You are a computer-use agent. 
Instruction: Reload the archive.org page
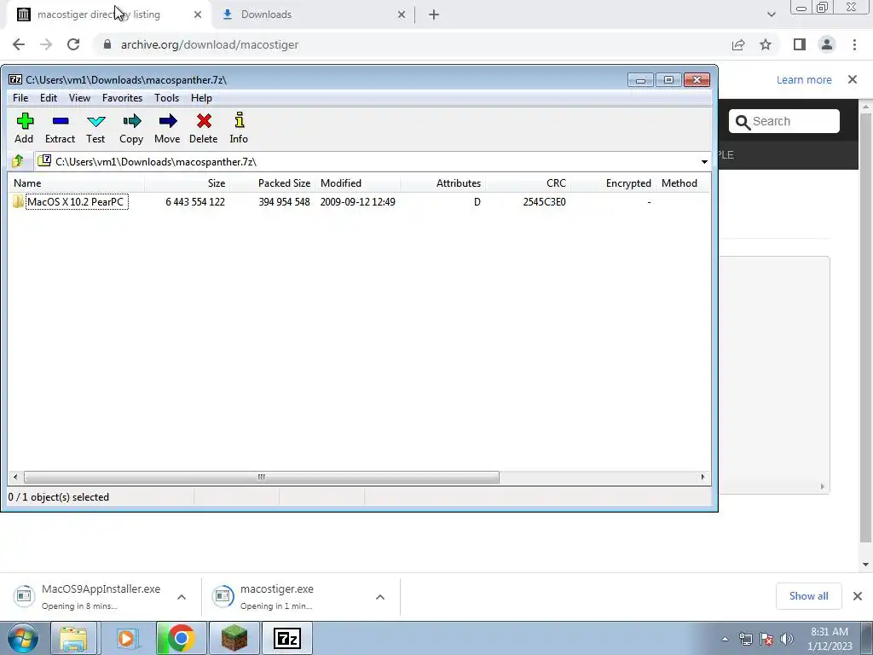(73, 44)
